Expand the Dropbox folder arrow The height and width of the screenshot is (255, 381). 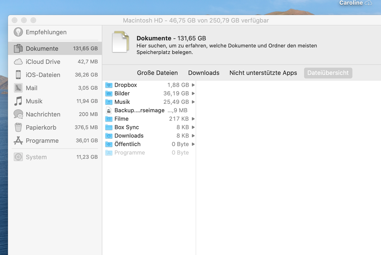(x=193, y=85)
